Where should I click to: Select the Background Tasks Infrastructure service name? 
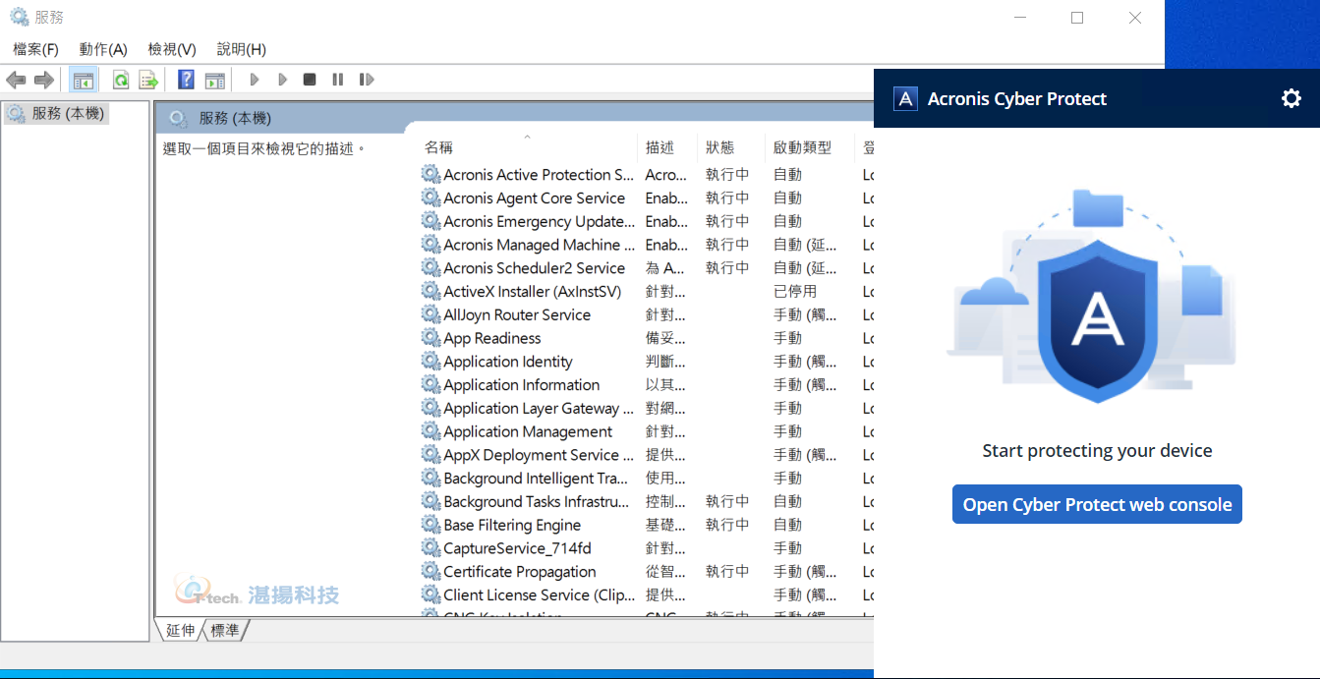point(536,501)
